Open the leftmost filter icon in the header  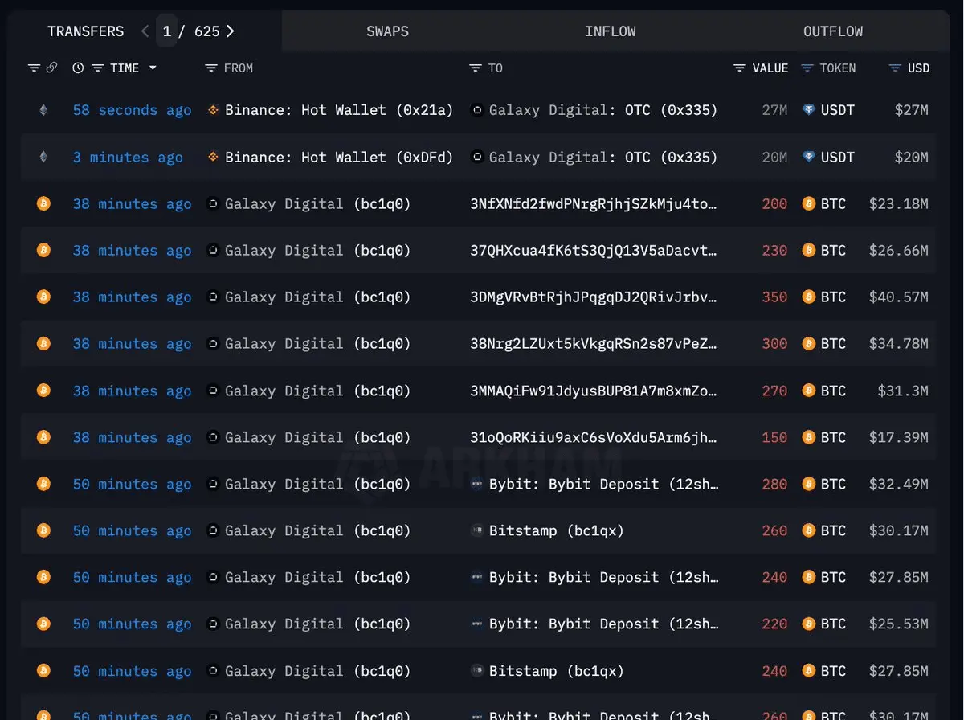(34, 68)
